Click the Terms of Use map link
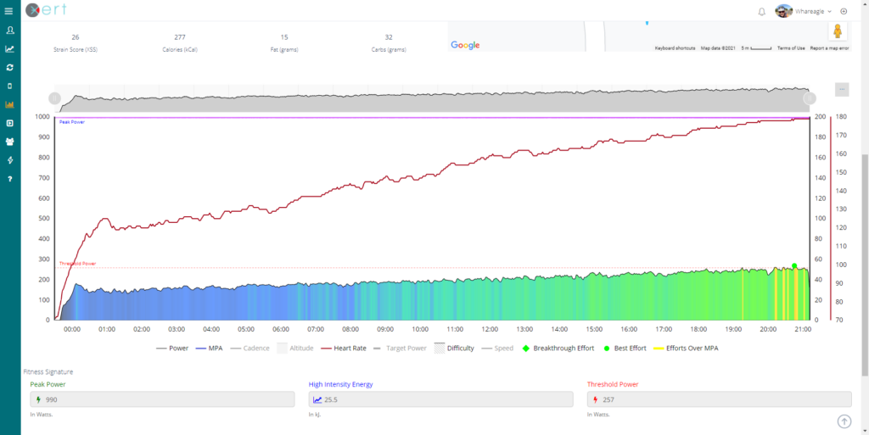Screen dimensions: 869x435 [791, 48]
